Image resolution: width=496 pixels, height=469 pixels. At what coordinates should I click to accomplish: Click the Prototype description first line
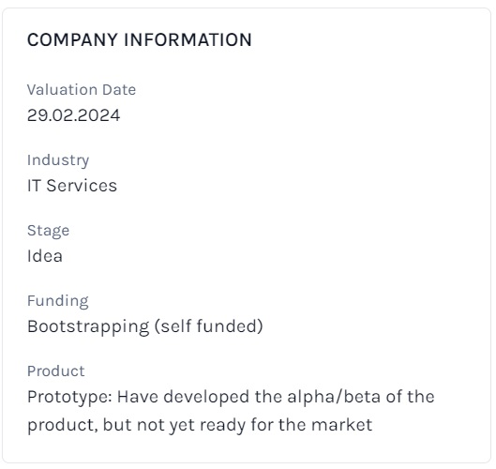(231, 397)
